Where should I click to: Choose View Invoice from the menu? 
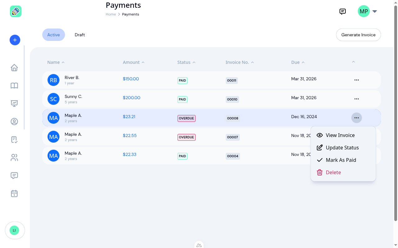(x=343, y=135)
